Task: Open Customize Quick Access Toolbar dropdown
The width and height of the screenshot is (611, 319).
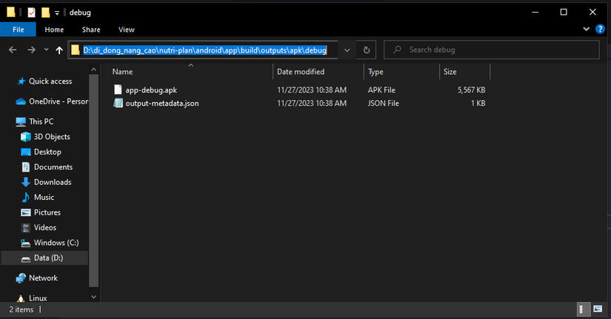Action: pos(57,13)
